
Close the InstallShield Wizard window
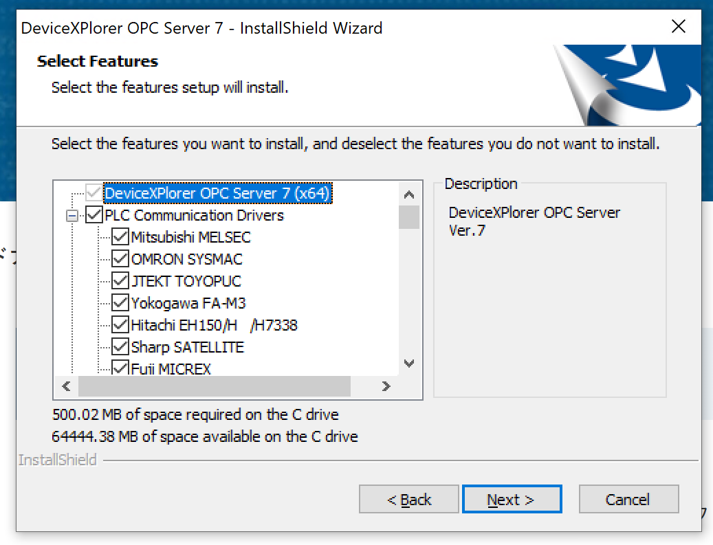[x=679, y=27]
